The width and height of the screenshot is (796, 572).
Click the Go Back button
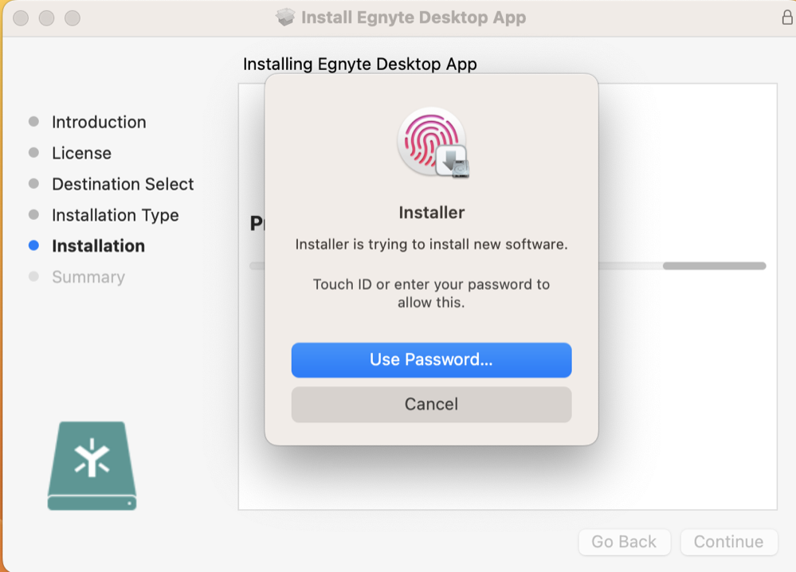(624, 542)
